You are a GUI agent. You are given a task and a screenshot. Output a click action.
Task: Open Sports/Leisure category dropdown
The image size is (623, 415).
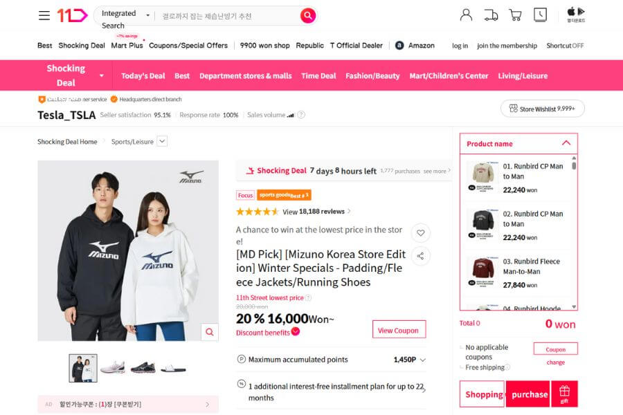tap(162, 141)
